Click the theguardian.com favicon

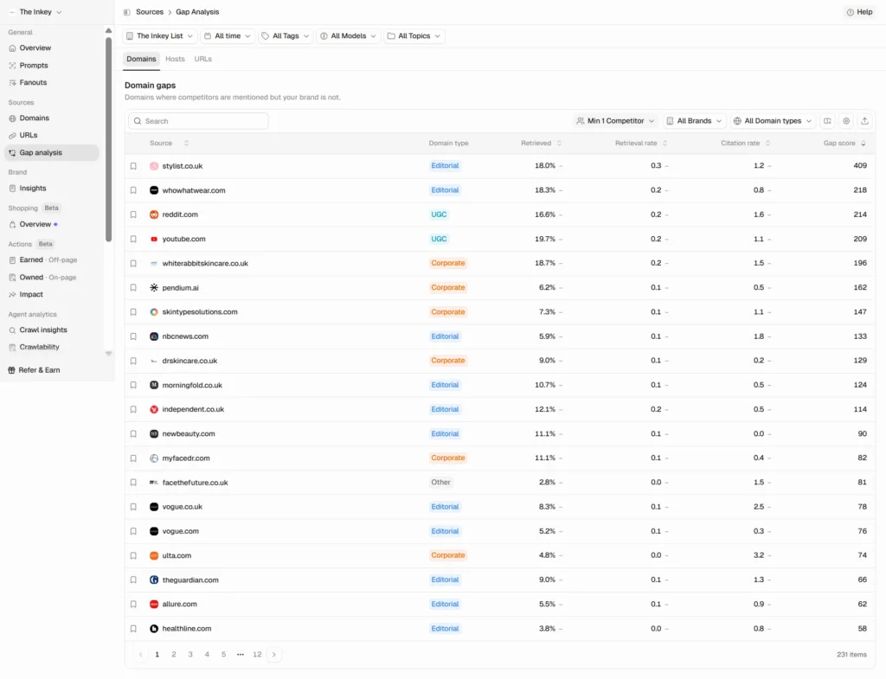(154, 580)
